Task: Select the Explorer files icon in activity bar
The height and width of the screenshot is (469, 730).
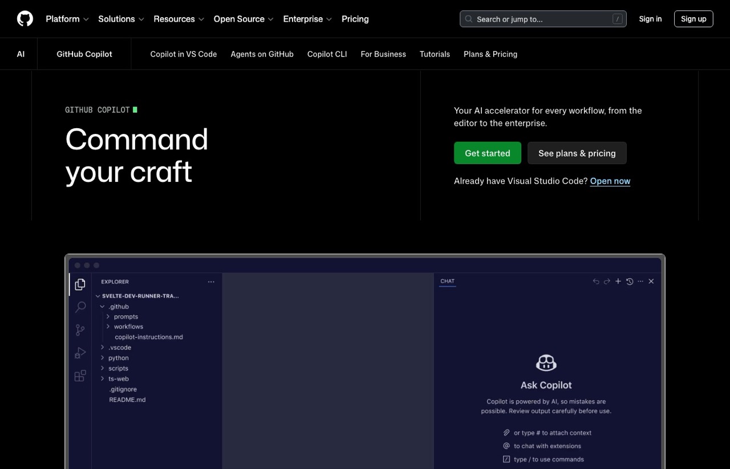Action: [x=80, y=284]
